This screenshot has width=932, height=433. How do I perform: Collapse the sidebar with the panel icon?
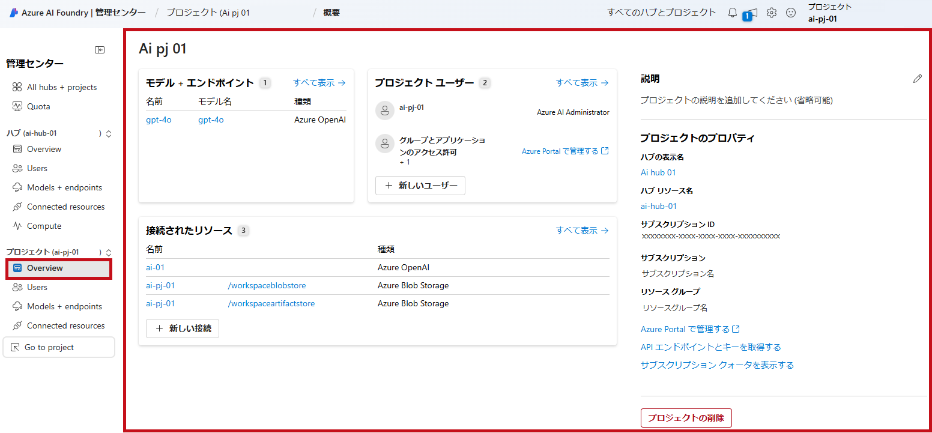[x=100, y=50]
